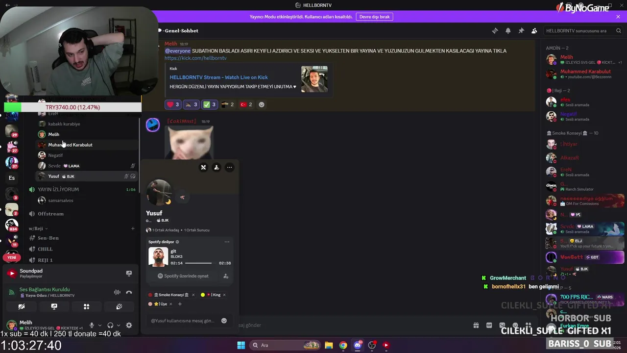Open the activities shapes button in voice panel
The image size is (627, 353).
tap(86, 306)
